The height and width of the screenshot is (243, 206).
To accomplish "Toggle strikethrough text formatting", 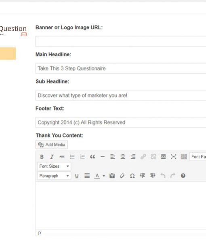I will click(x=62, y=157).
